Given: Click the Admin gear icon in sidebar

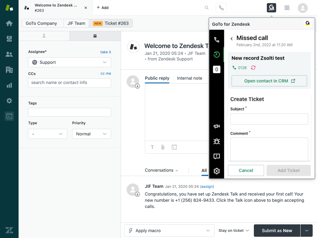Looking at the screenshot, I should tap(9, 101).
